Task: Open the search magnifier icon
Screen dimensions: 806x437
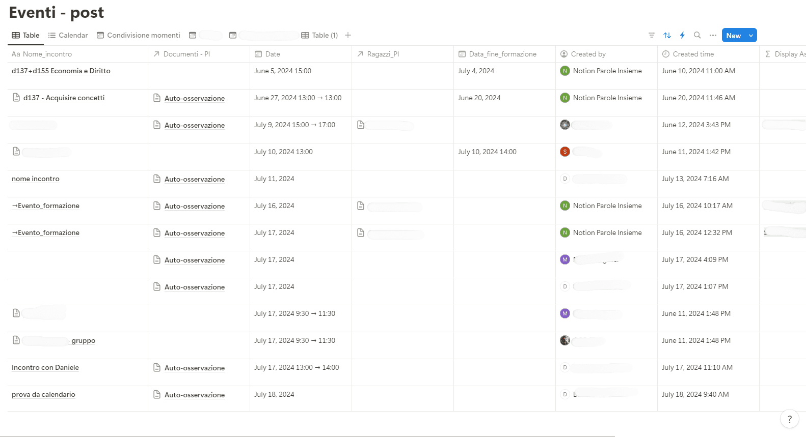Action: tap(697, 35)
